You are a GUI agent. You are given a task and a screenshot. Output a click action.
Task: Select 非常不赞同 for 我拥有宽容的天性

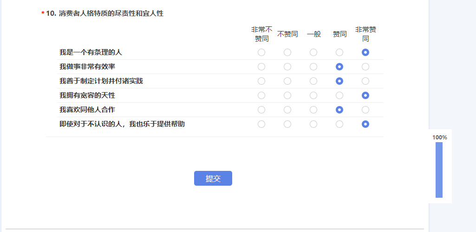[261, 95]
